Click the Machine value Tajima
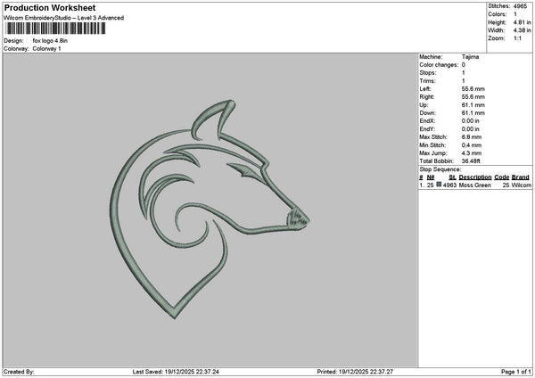The height and width of the screenshot is (378, 535). (x=470, y=57)
